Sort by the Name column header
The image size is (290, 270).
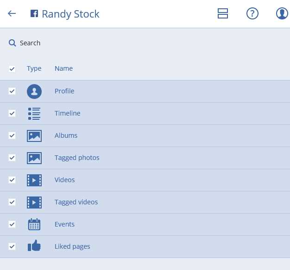[63, 68]
